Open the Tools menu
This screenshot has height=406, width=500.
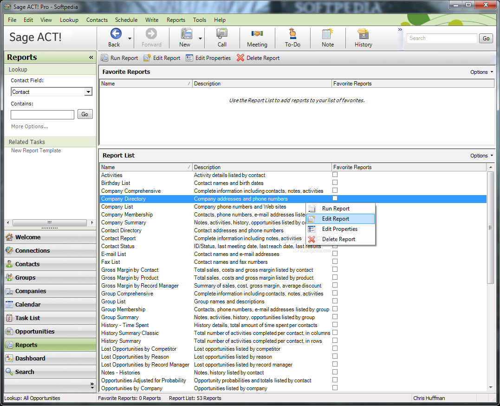(x=200, y=20)
